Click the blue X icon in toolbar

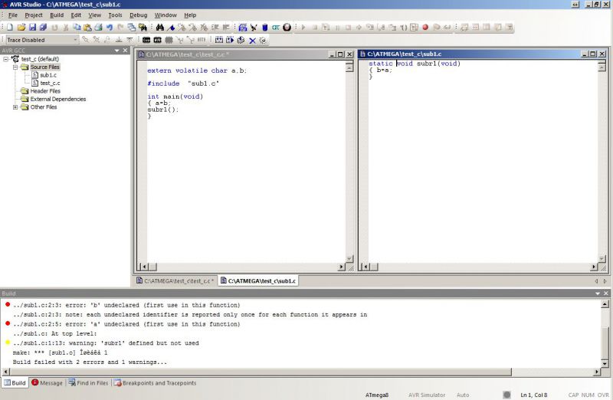[x=252, y=40]
